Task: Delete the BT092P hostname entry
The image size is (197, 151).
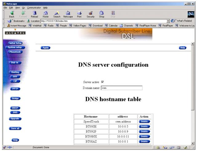Action: pyautogui.click(x=144, y=131)
